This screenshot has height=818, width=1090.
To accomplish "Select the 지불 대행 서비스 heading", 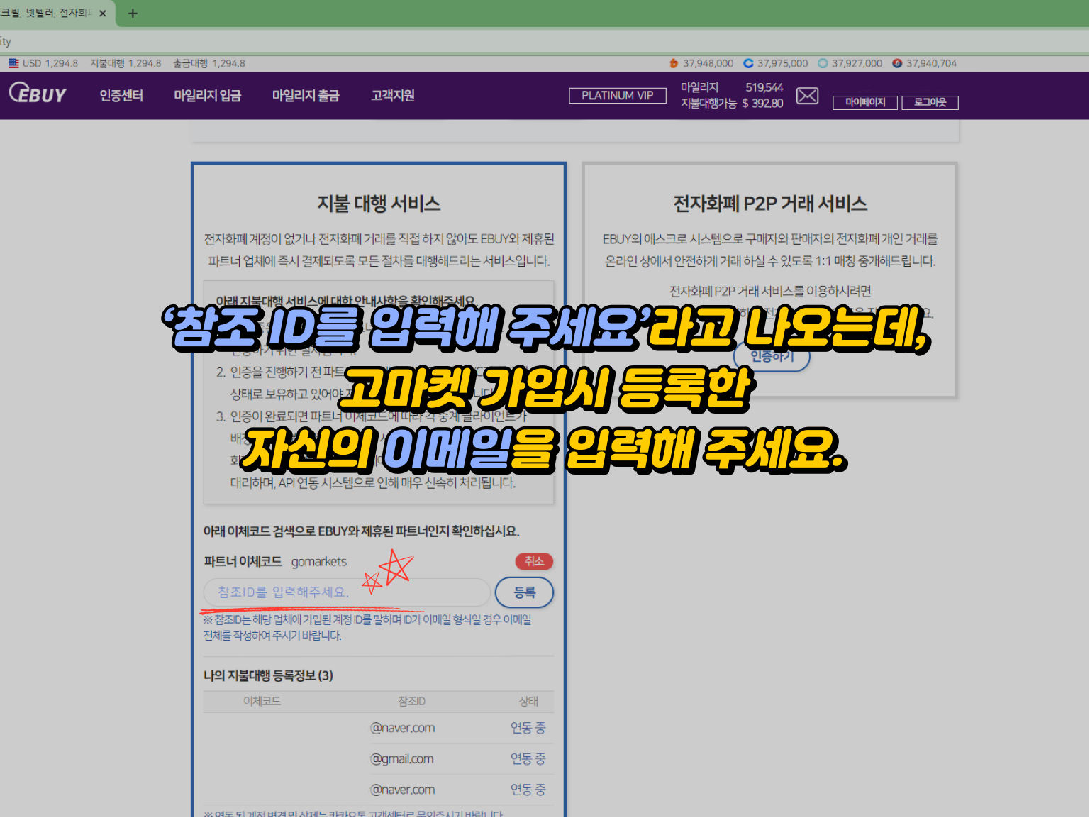I will (x=379, y=204).
